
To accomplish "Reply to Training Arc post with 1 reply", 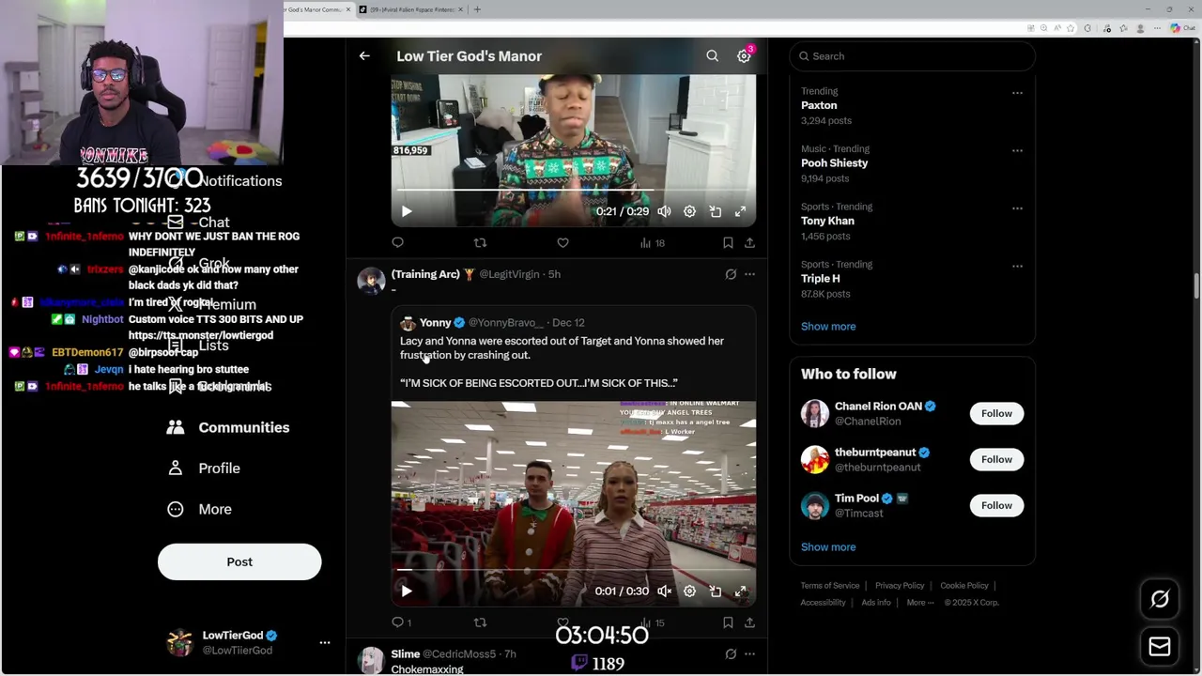I will coord(402,622).
